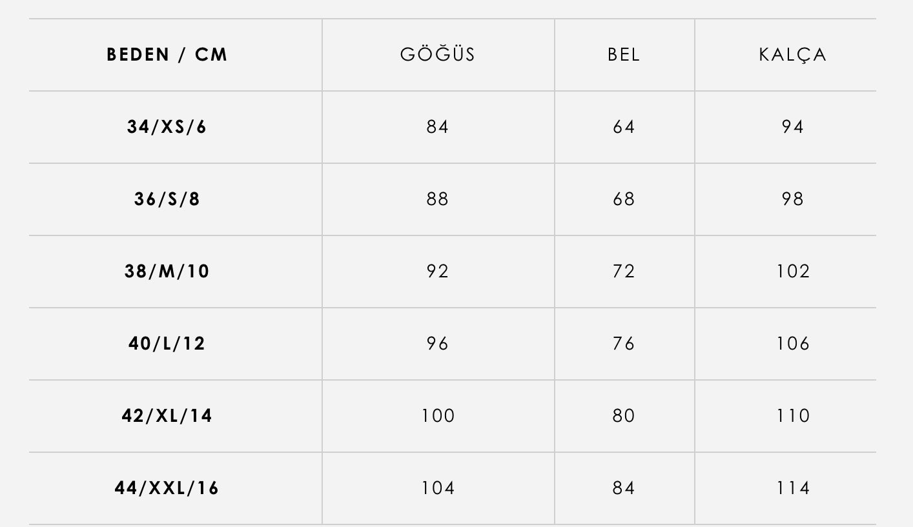Click the GÖĞÜS column header
Viewport: 913px width, 527px height.
pos(438,55)
